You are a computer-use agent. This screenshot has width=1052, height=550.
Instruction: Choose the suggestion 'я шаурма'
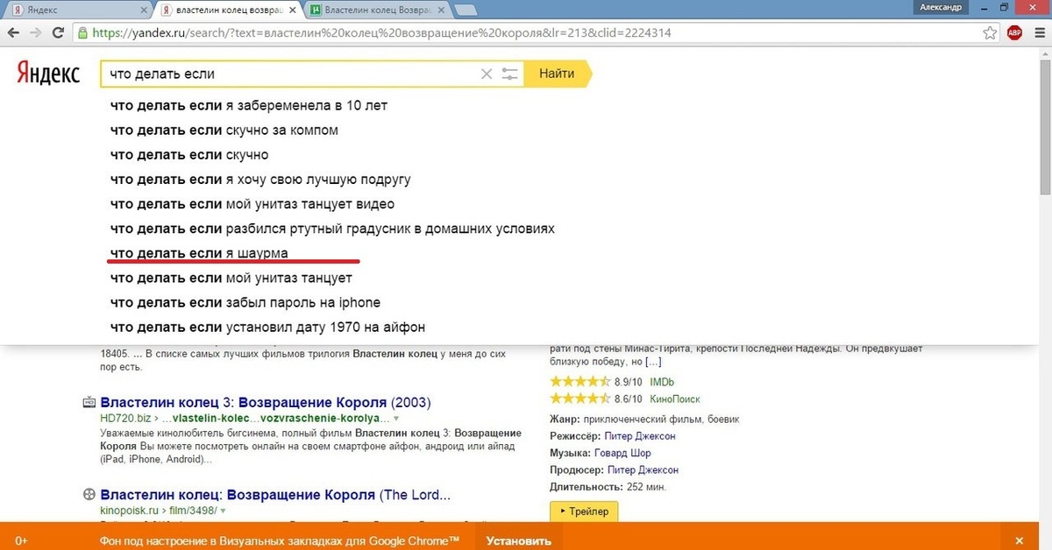pos(199,253)
